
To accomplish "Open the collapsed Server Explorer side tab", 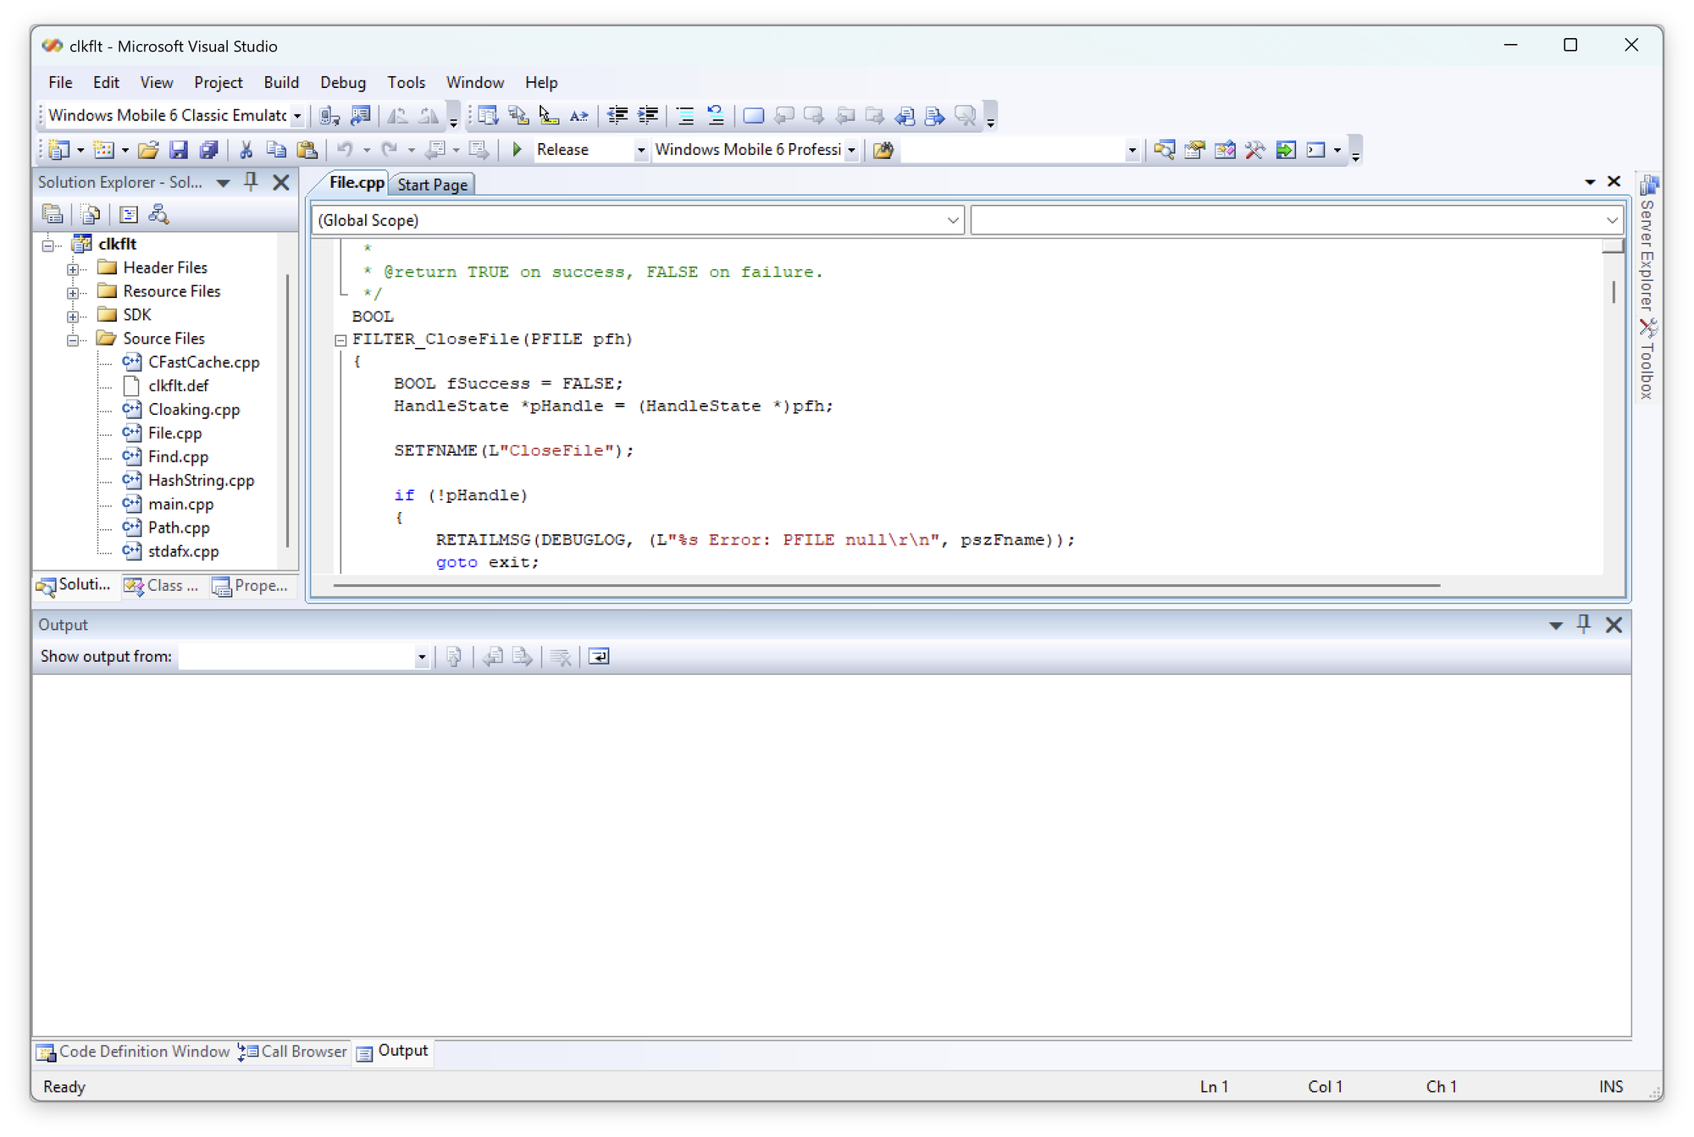I will [1647, 246].
